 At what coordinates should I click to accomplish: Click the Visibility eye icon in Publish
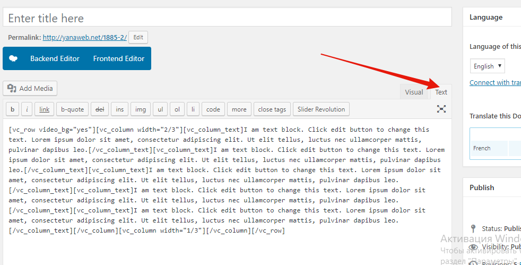[x=473, y=247]
